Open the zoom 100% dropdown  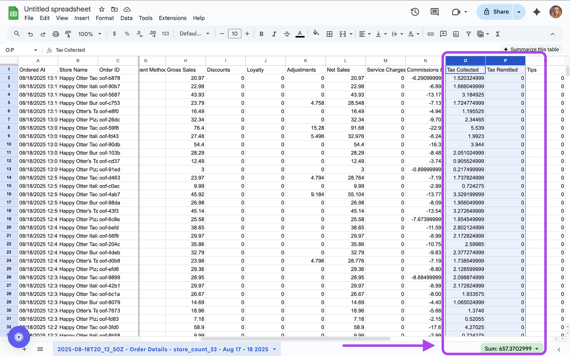pos(89,34)
